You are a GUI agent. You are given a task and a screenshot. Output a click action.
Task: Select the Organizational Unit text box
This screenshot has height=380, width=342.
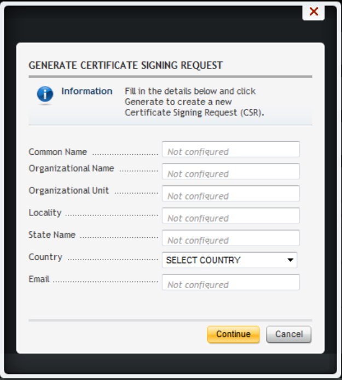click(230, 194)
